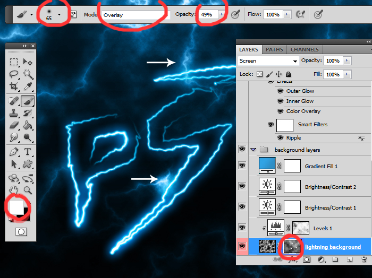This screenshot has width=372, height=278.
Task: Select the Move tool
Action: click(28, 62)
